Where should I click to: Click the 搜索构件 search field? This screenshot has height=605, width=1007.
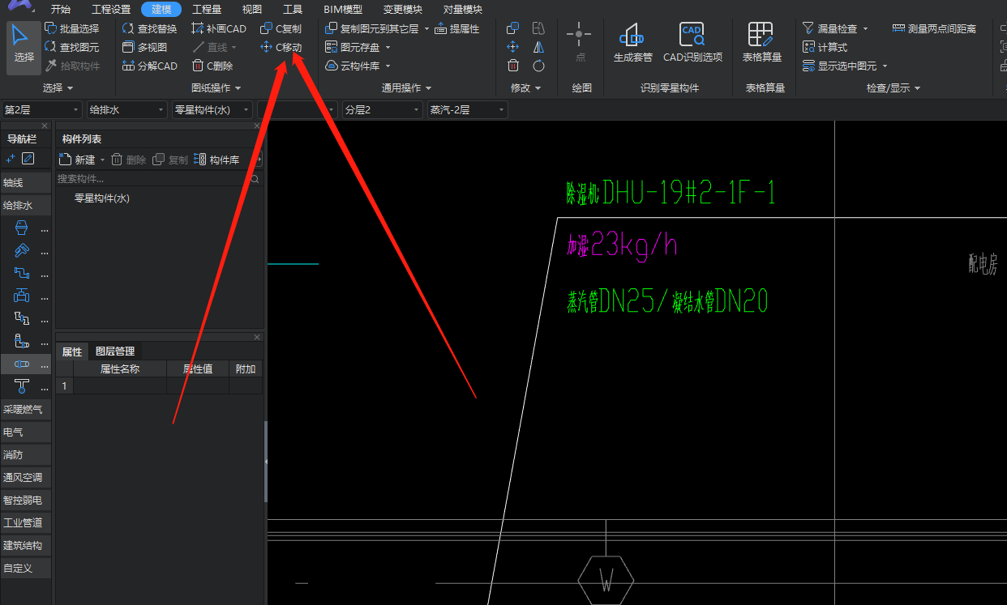click(152, 179)
